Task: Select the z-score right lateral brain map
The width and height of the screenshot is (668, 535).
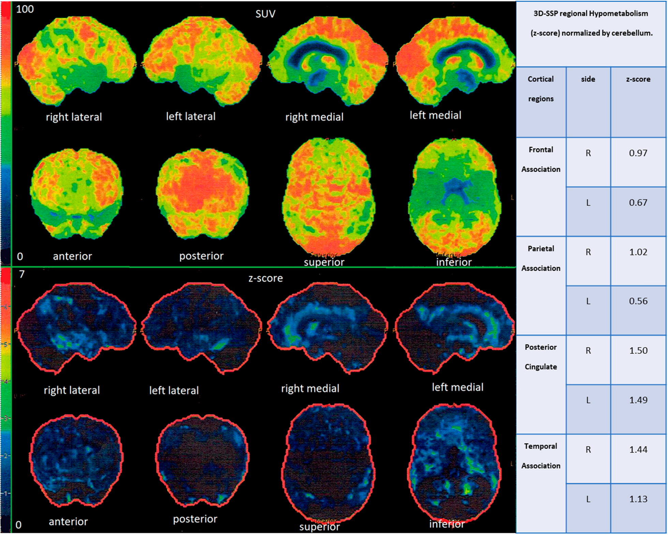Action: [77, 329]
